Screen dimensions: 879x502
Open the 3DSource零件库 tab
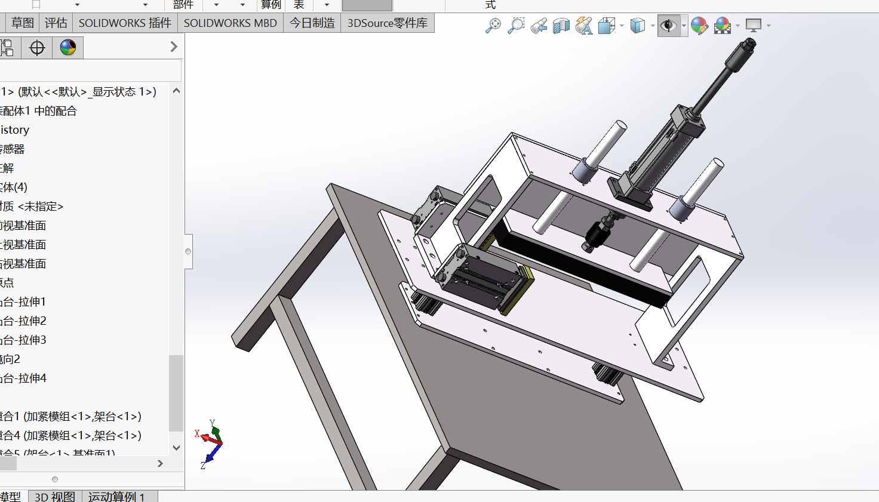pos(388,23)
